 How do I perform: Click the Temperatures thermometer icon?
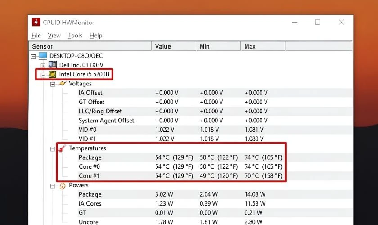click(x=62, y=148)
